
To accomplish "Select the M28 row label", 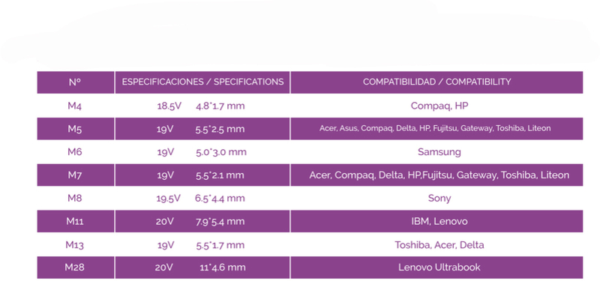I will click(x=74, y=268).
